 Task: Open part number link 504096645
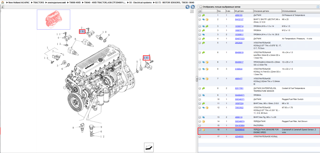[x=239, y=130]
